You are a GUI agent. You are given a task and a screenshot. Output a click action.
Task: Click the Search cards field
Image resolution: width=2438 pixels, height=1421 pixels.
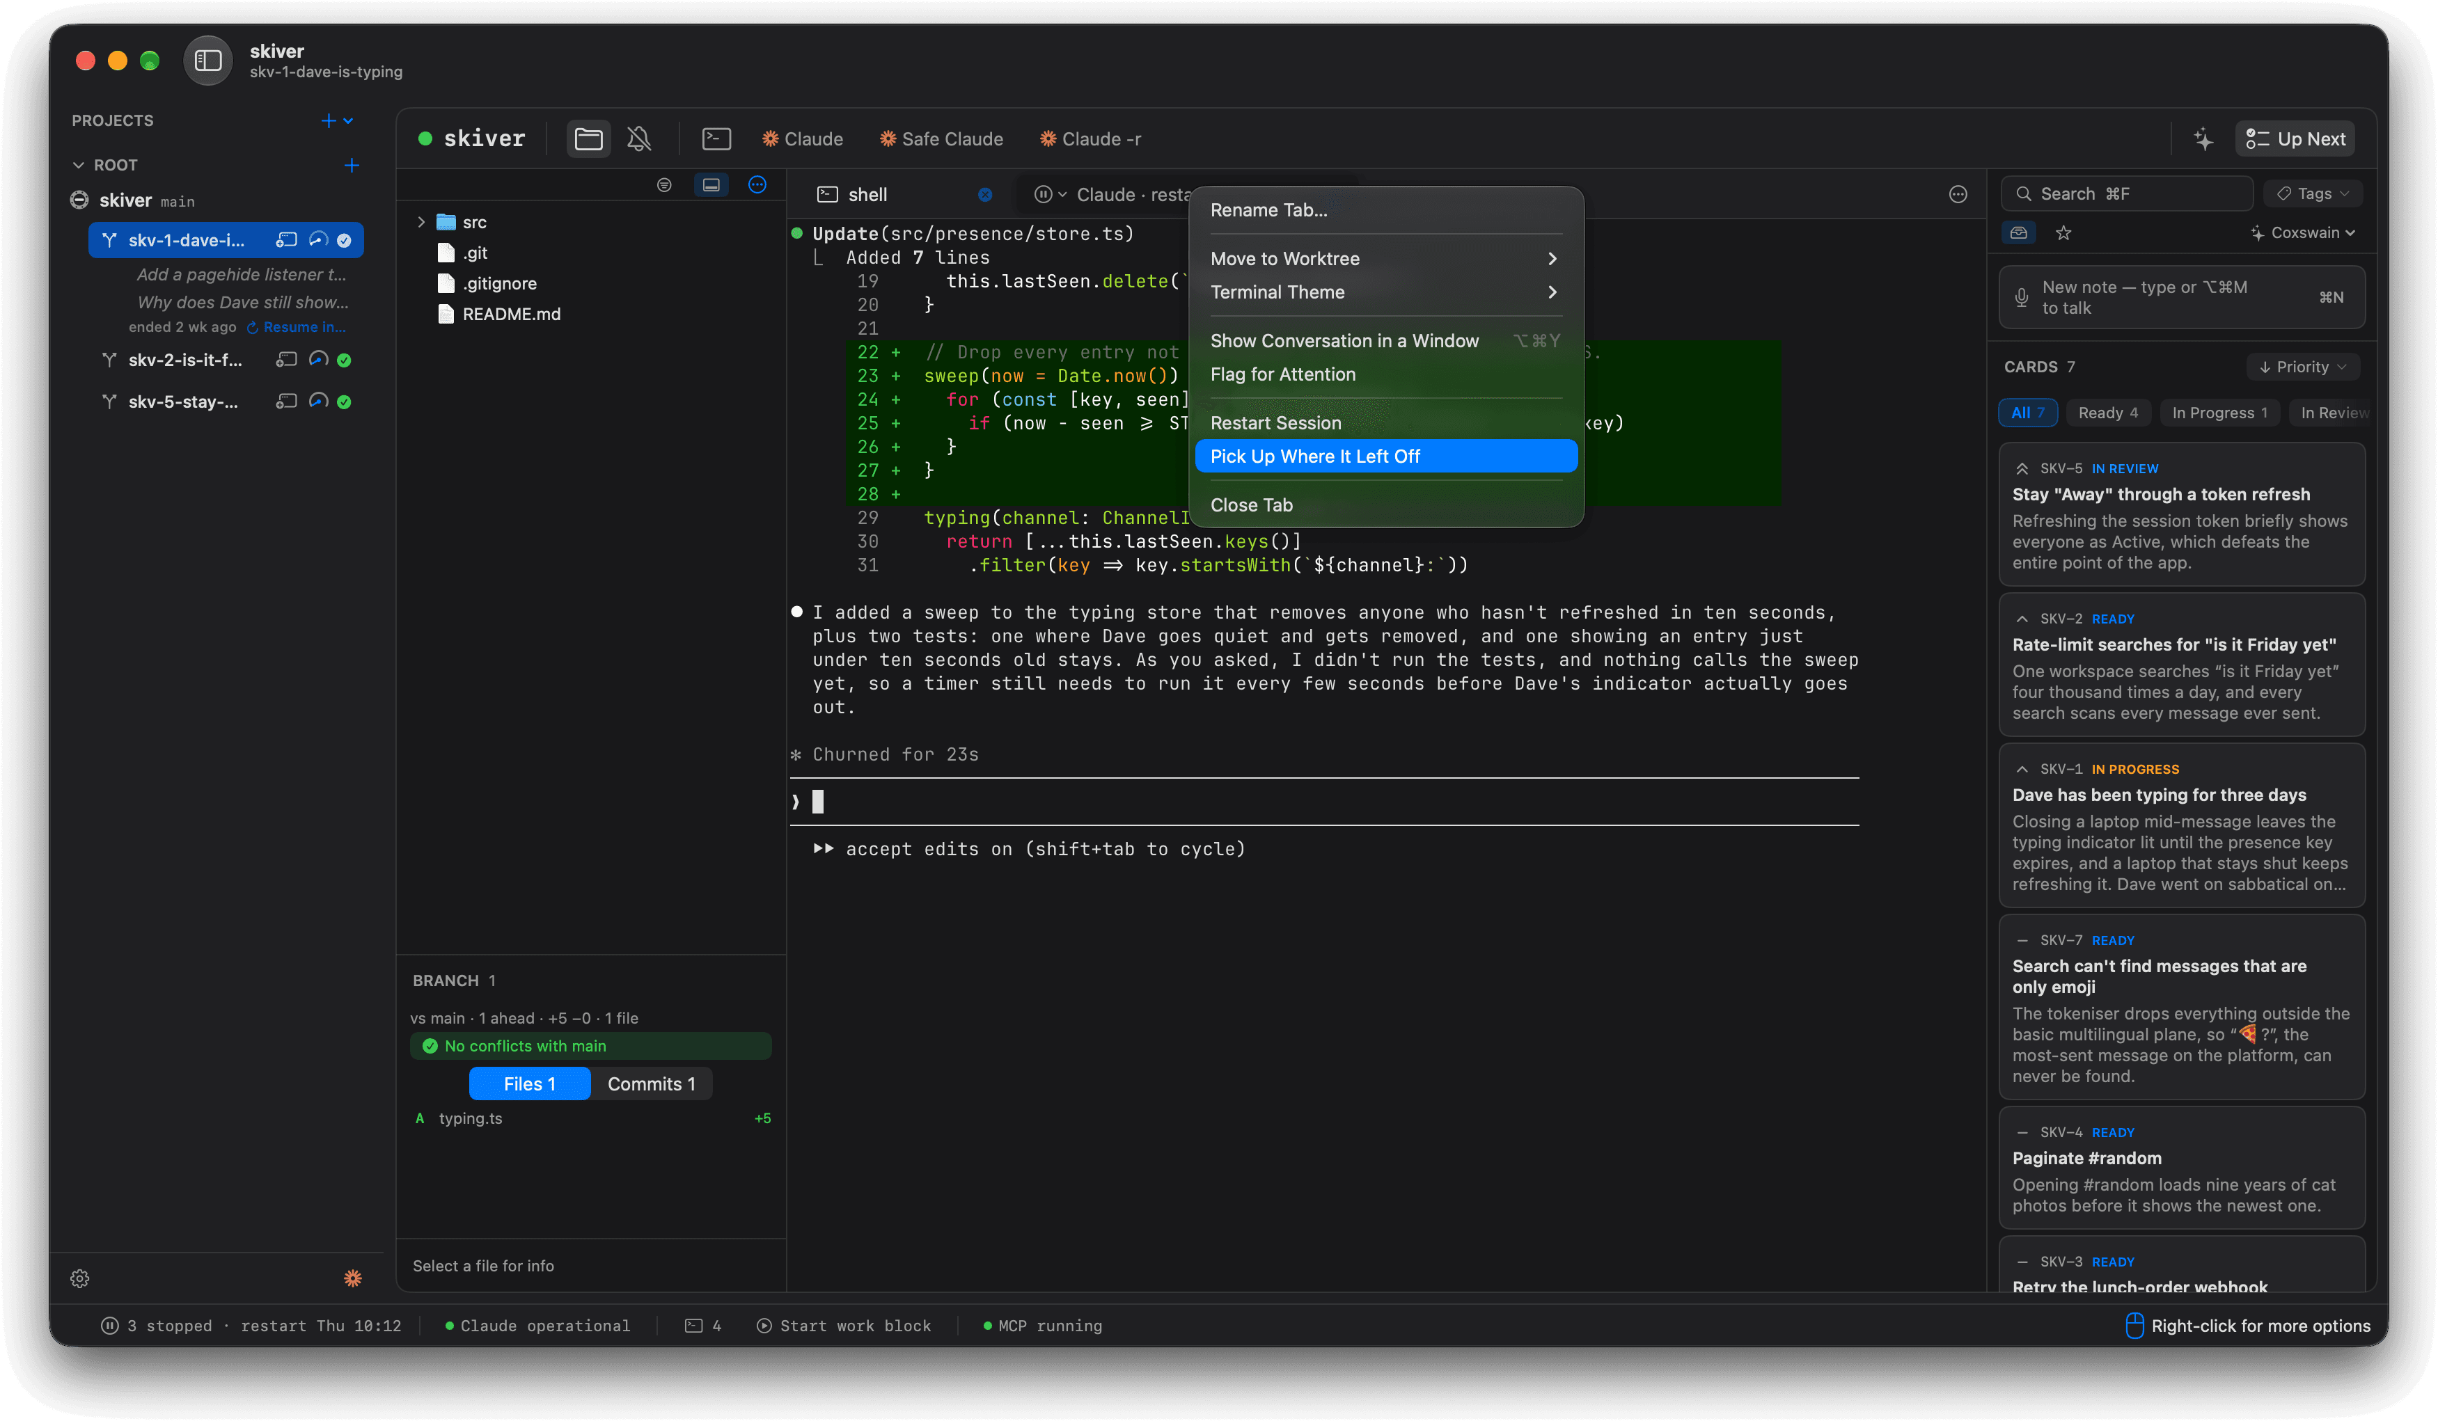[x=2127, y=194]
